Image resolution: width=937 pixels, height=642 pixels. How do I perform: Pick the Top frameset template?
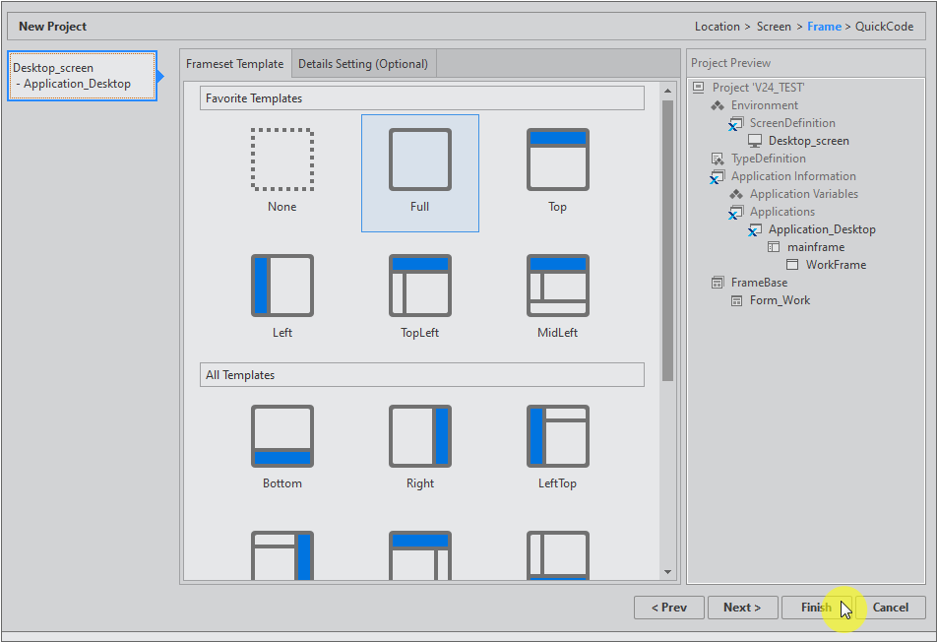pos(557,160)
